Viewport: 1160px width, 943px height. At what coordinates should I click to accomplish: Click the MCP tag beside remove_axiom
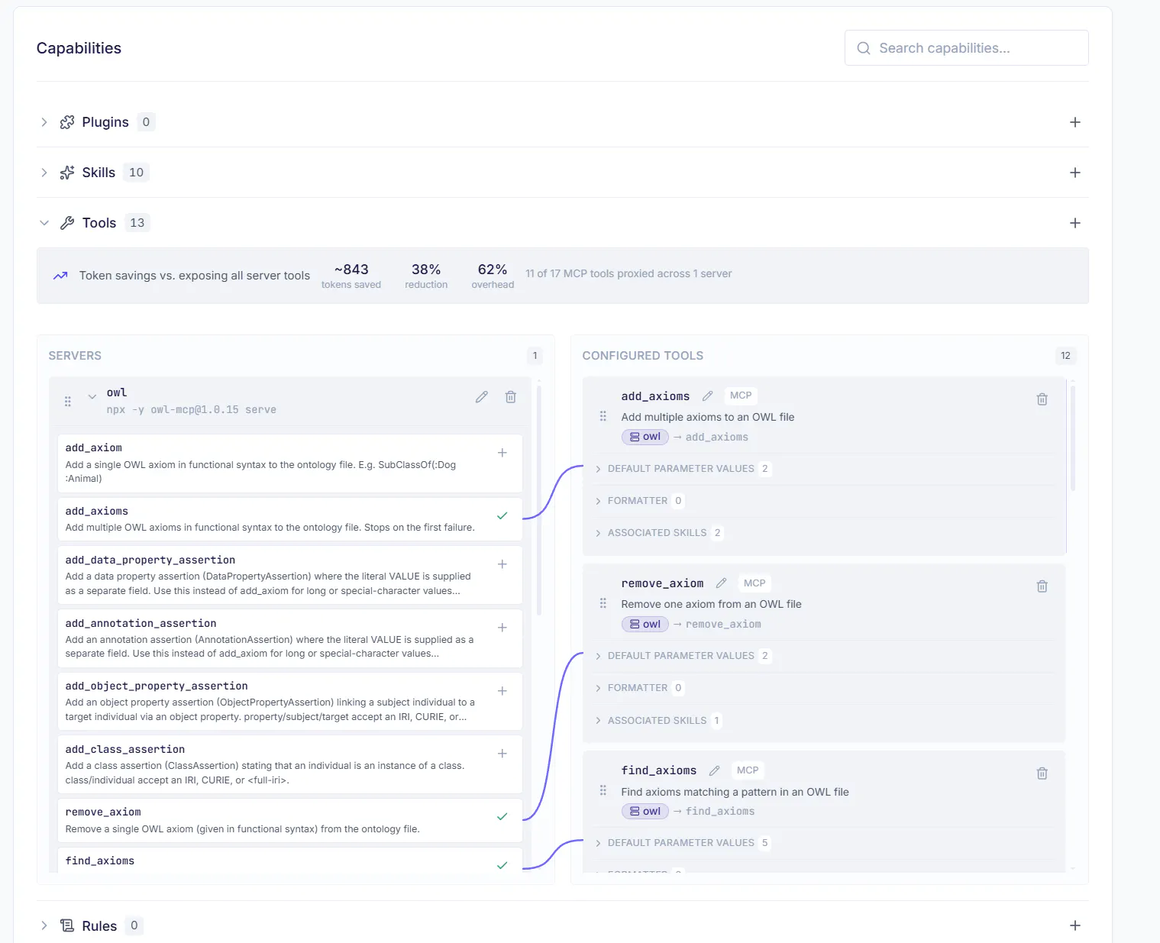coord(754,583)
